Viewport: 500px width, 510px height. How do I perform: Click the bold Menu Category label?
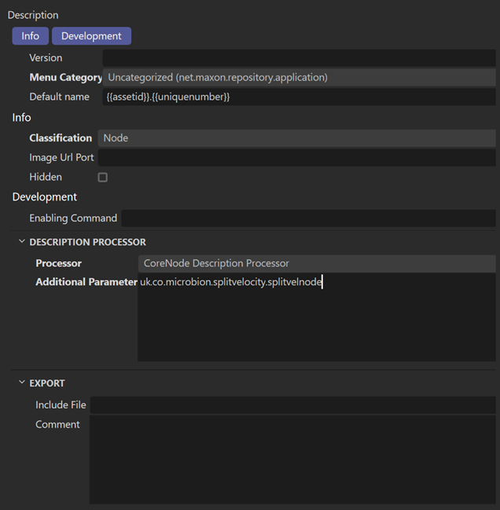tap(65, 78)
